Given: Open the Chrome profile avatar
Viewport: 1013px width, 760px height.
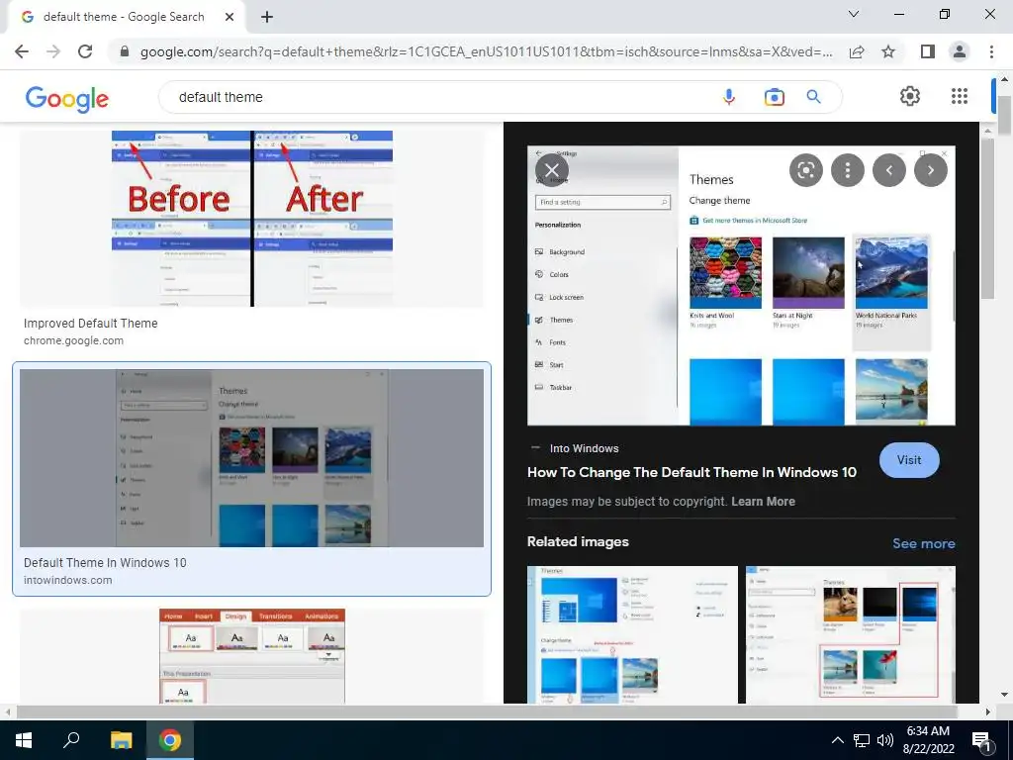Looking at the screenshot, I should tap(960, 51).
